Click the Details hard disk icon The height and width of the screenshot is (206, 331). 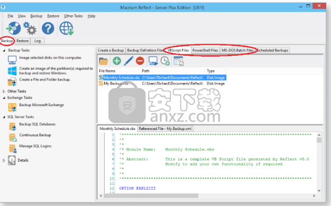tap(12, 160)
